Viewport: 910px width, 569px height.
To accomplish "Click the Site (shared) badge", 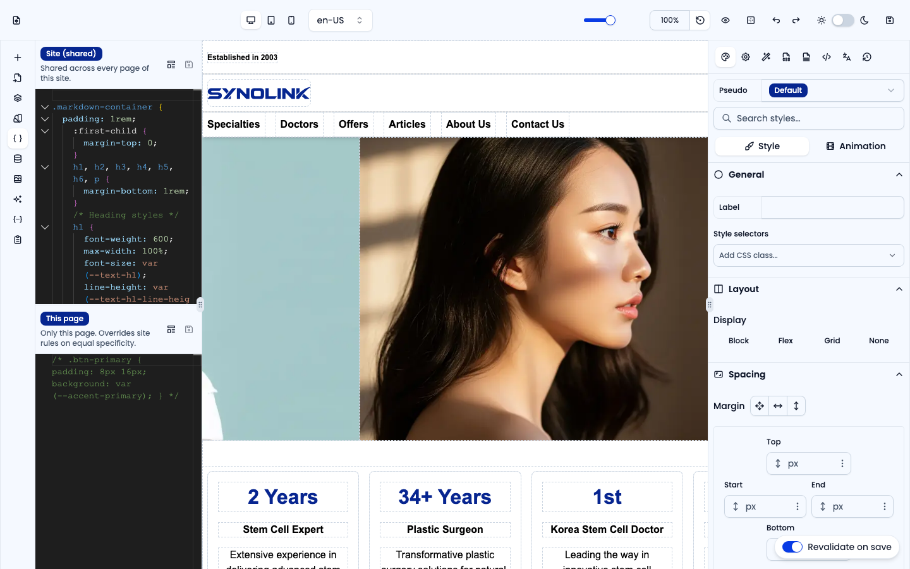I will (x=71, y=54).
